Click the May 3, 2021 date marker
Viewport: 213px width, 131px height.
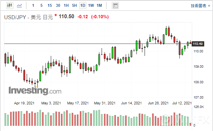(x=51, y=103)
